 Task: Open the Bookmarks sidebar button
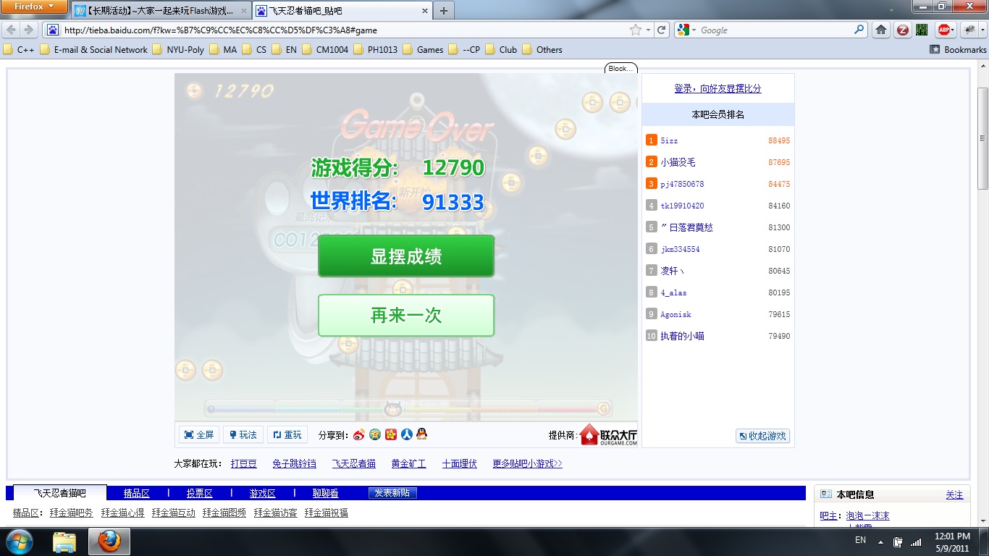coord(959,49)
